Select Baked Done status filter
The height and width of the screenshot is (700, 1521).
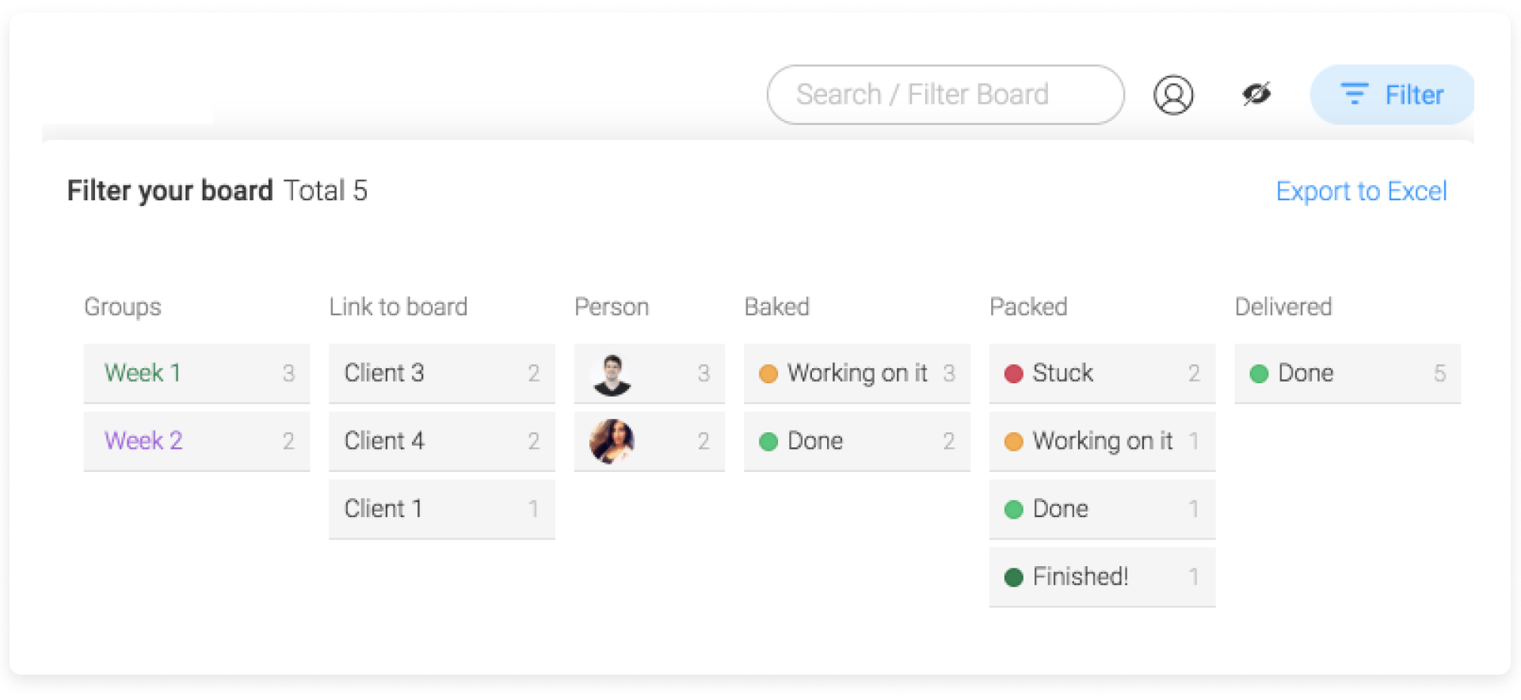pos(857,441)
